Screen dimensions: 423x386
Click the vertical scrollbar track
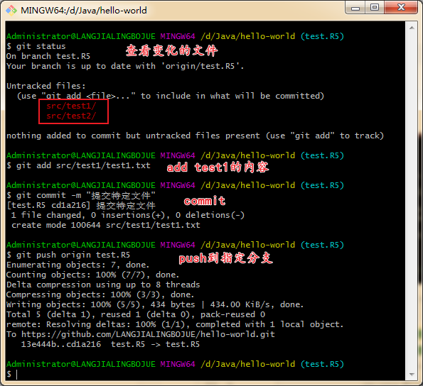tap(412, 201)
